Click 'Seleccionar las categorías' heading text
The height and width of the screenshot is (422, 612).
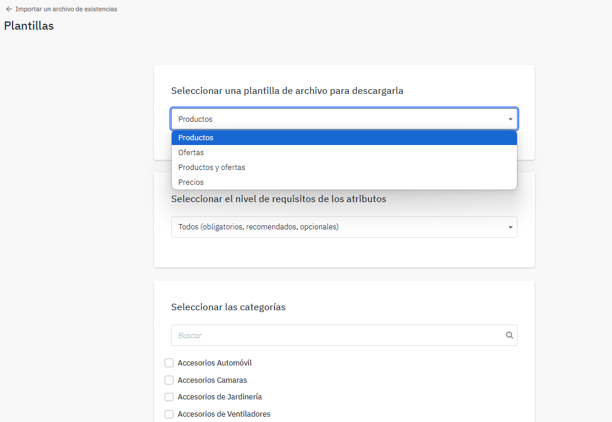pyautogui.click(x=228, y=307)
